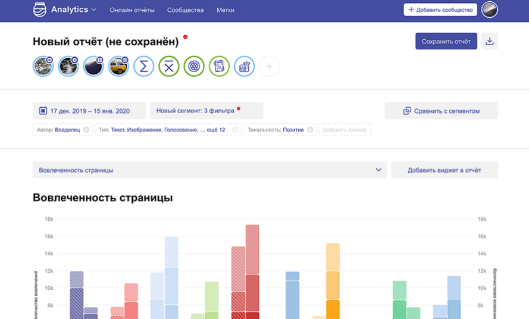
Task: Select the average (x̄) metric icon
Action: 169,66
